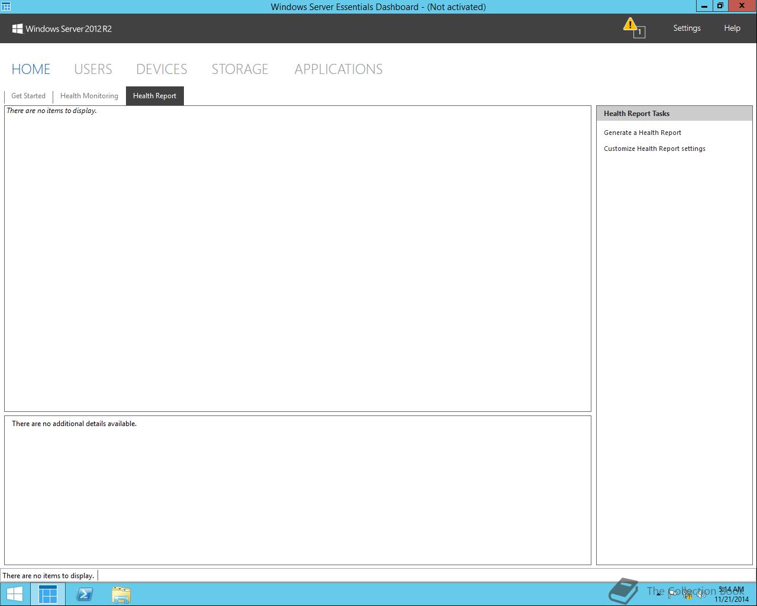757x606 pixels.
Task: Click the Health Report Tasks header
Action: click(x=674, y=114)
